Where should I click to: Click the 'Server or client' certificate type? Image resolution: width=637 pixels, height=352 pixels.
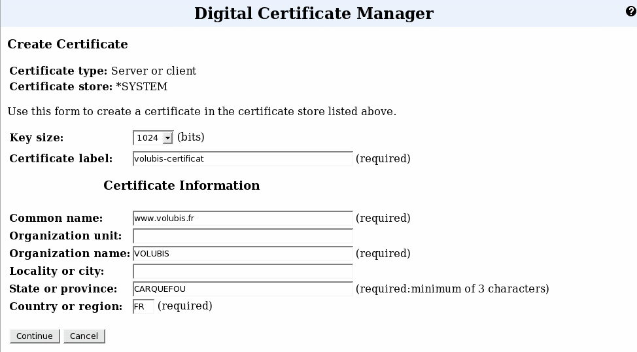click(154, 71)
